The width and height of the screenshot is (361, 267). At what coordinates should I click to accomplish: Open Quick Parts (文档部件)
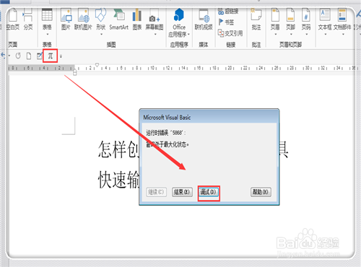pyautogui.click(x=342, y=19)
